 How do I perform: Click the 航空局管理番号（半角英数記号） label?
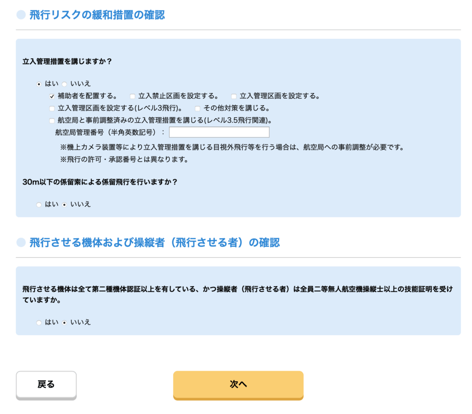point(109,133)
